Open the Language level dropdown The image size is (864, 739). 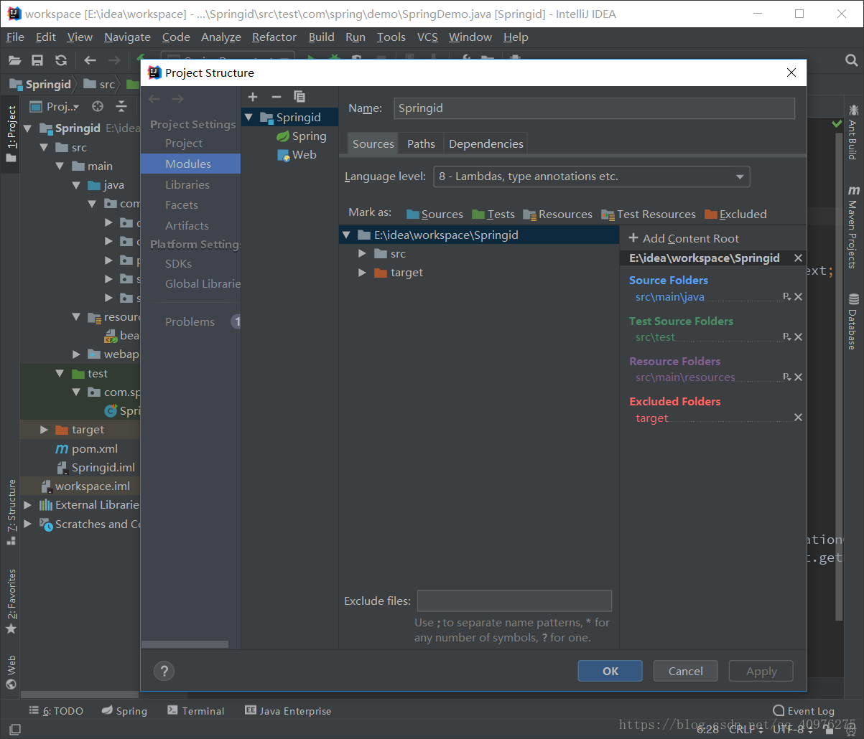click(592, 176)
